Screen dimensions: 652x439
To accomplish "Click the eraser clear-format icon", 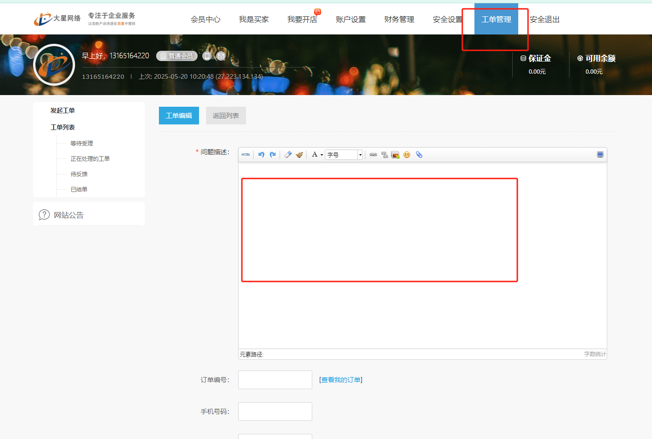I will coord(288,155).
